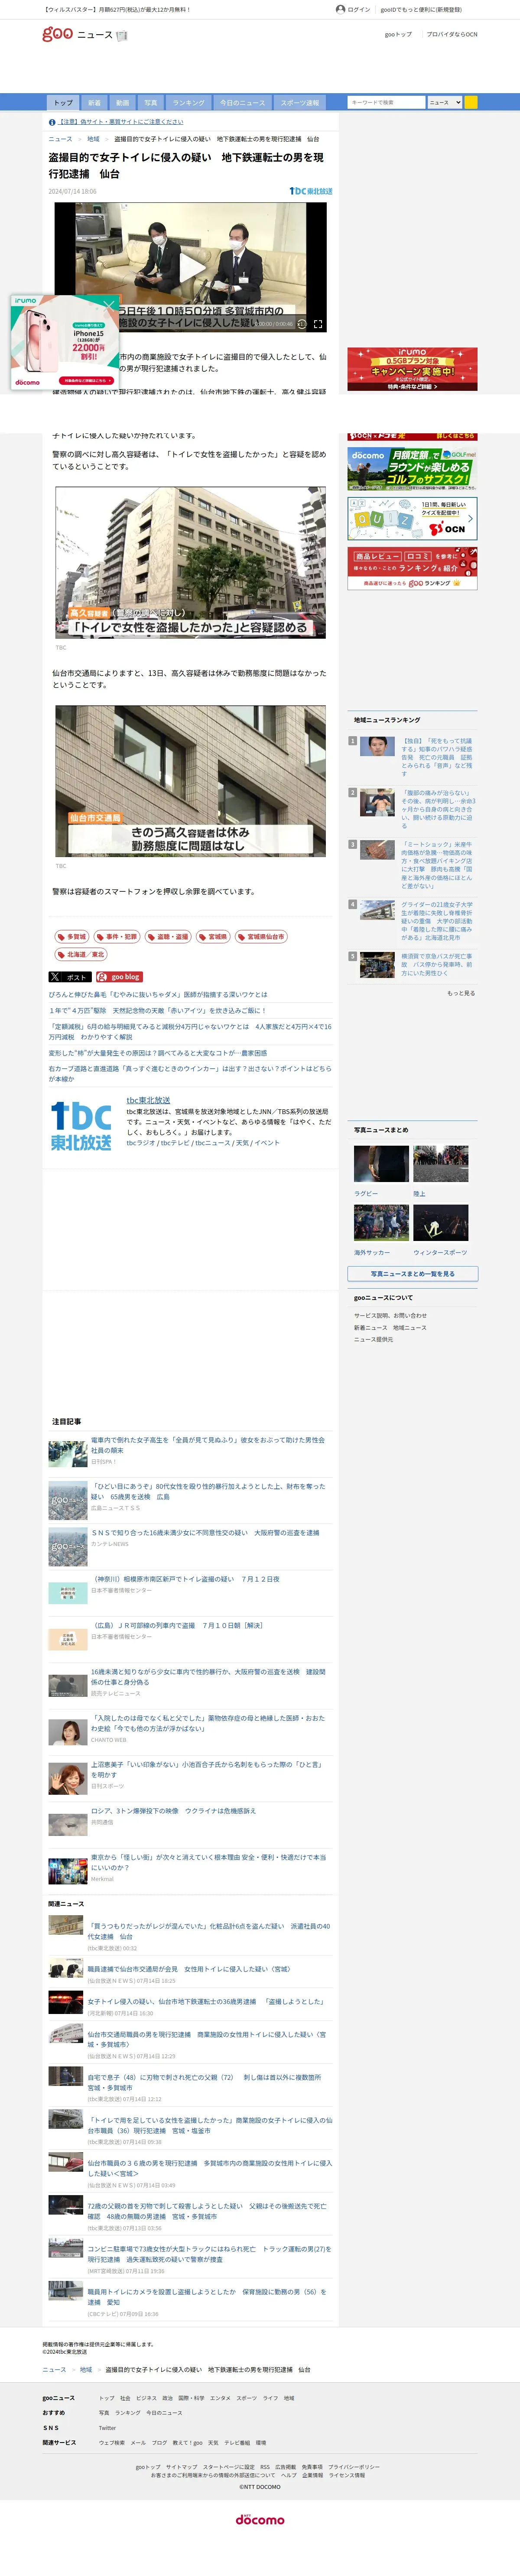Click the tbc logo beside article date
The height and width of the screenshot is (2576, 520).
pyautogui.click(x=311, y=191)
